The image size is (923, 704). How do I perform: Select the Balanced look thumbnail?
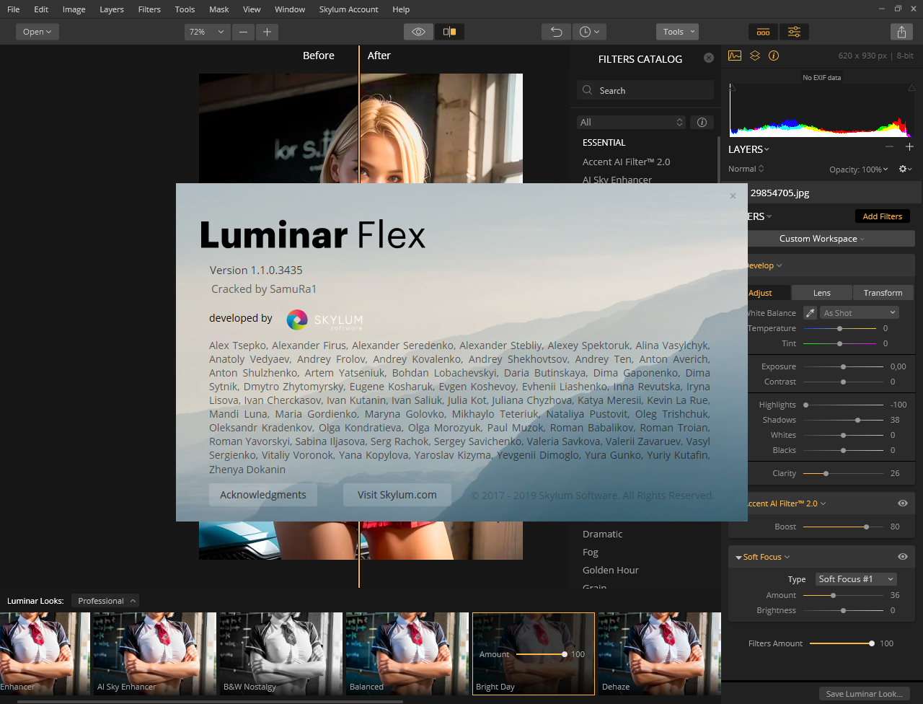tap(407, 654)
